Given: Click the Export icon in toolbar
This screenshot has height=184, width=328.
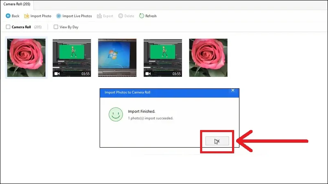Looking at the screenshot, I should click(99, 16).
